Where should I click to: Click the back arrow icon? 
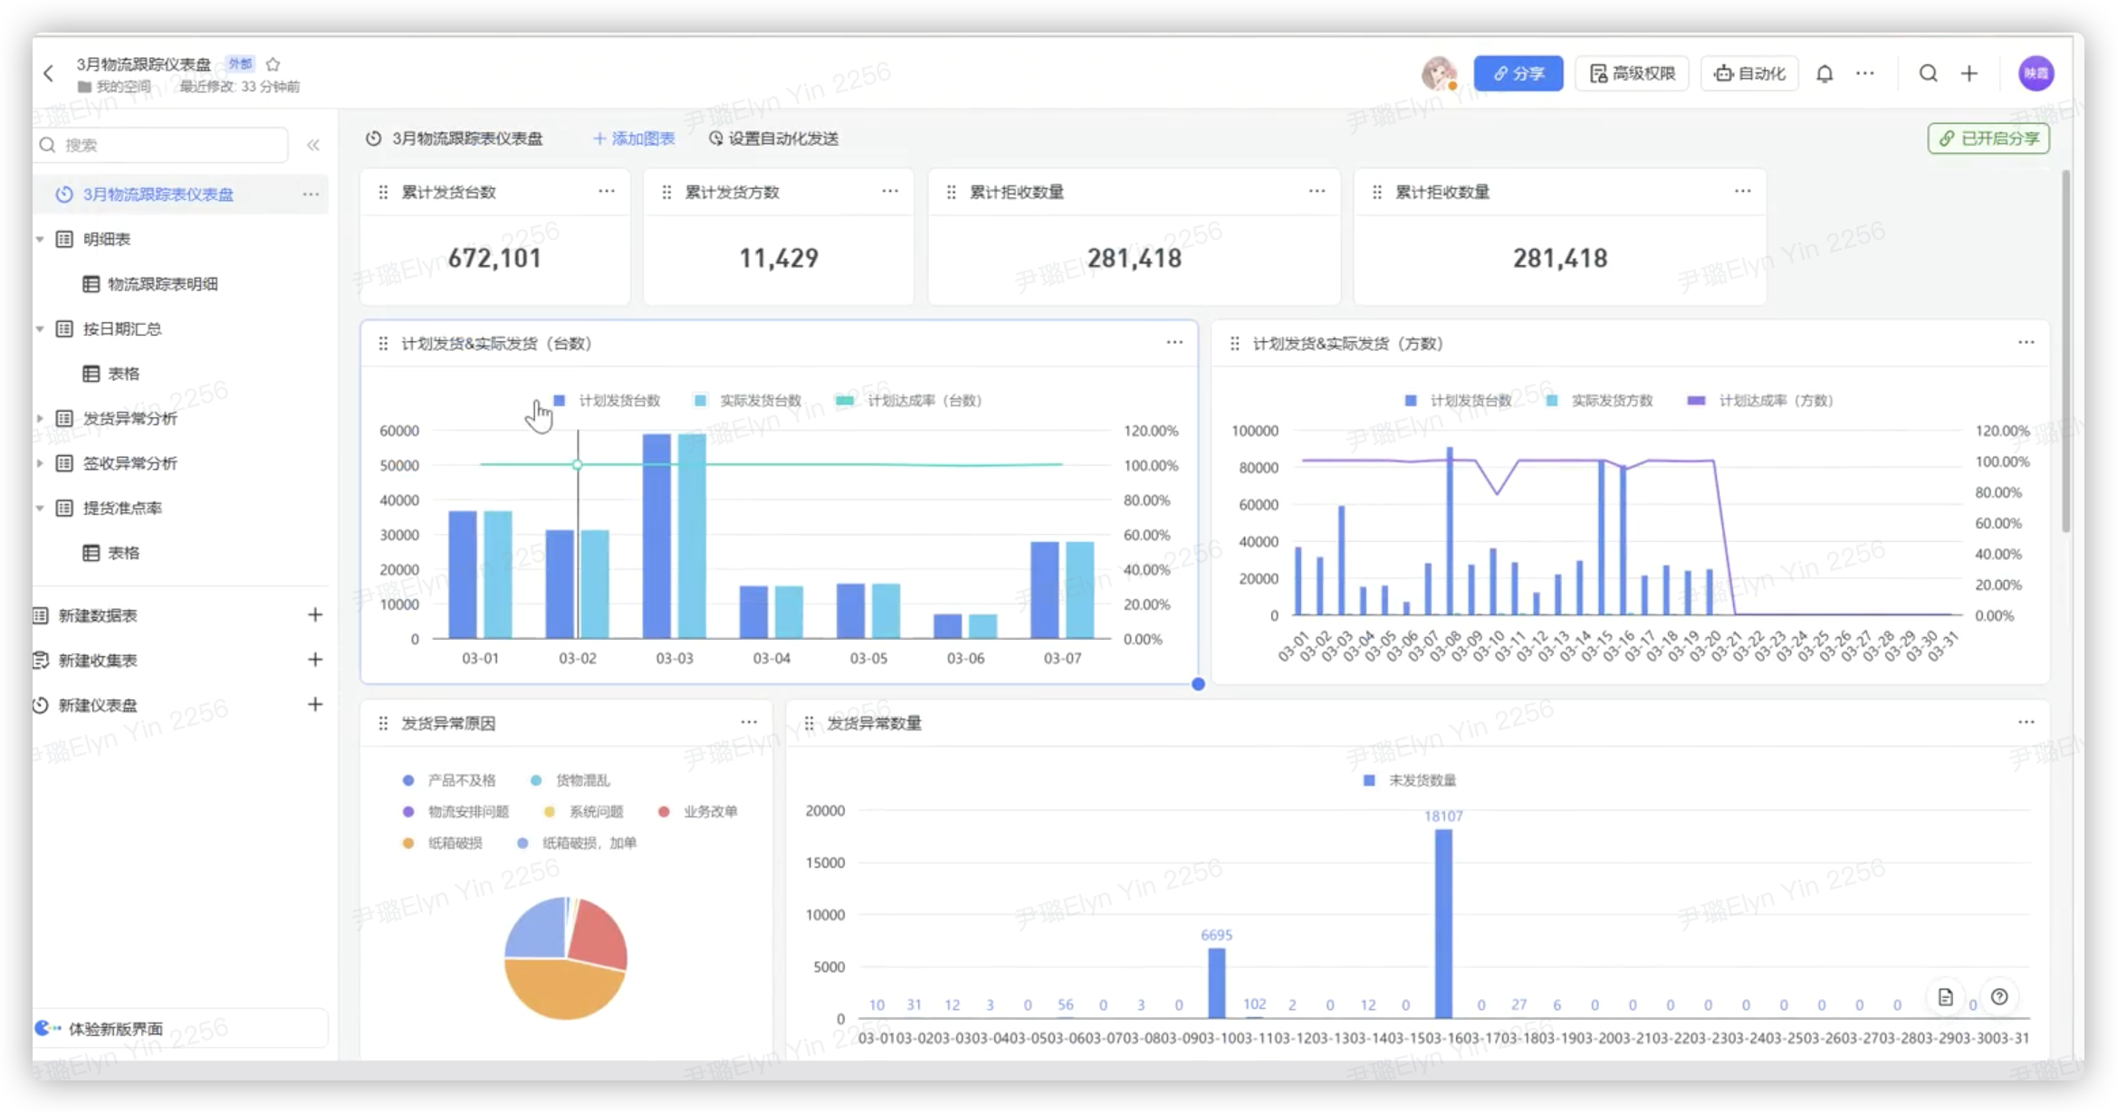[x=49, y=73]
